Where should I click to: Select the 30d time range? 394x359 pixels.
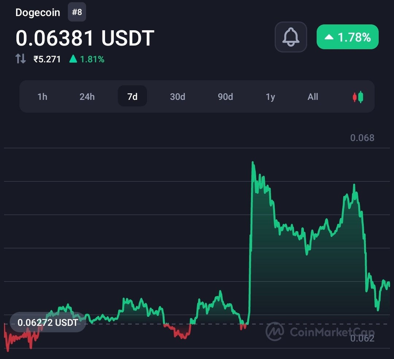click(x=177, y=97)
